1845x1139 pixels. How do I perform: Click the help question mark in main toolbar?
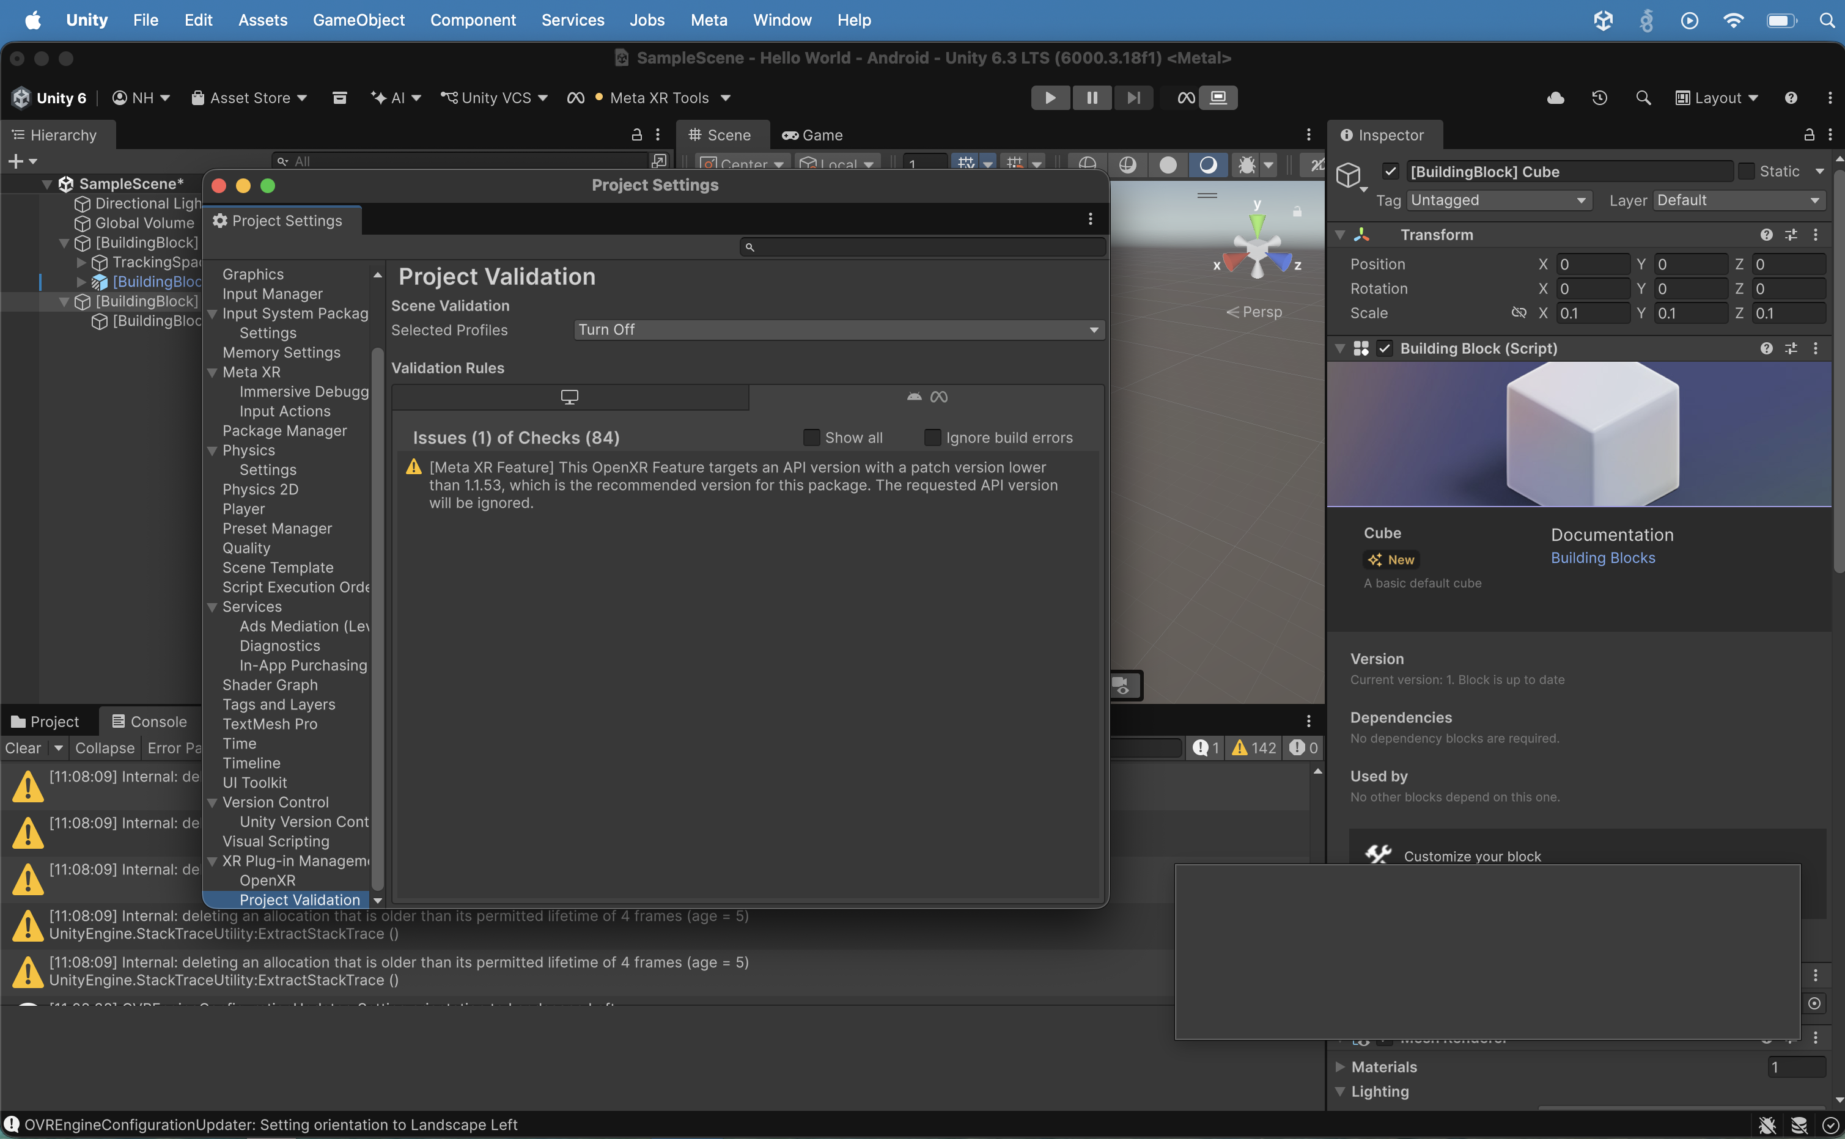click(x=1791, y=98)
